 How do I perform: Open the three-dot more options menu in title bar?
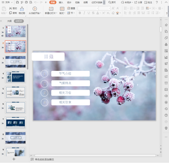[x=161, y=2]
